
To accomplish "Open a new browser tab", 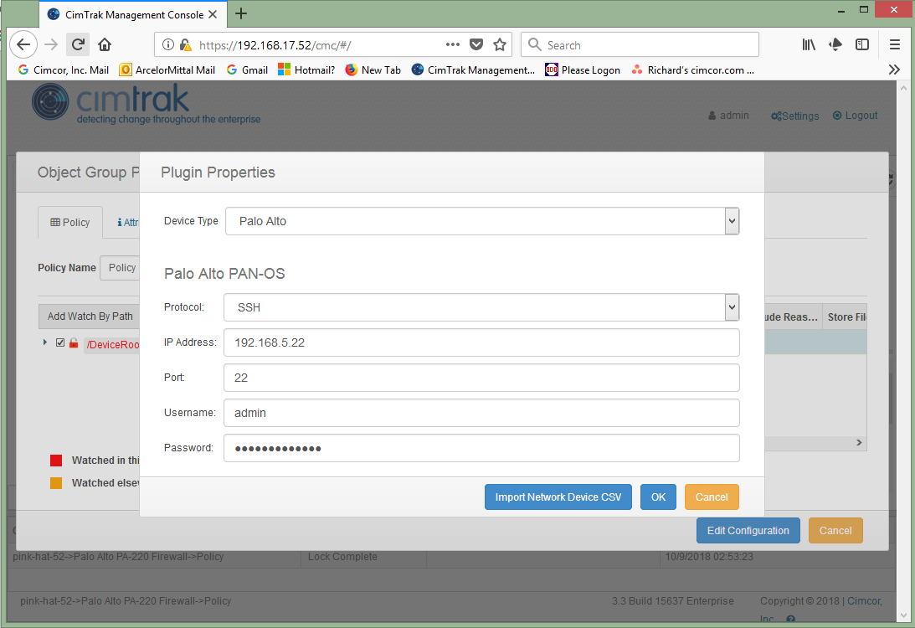I will (241, 13).
